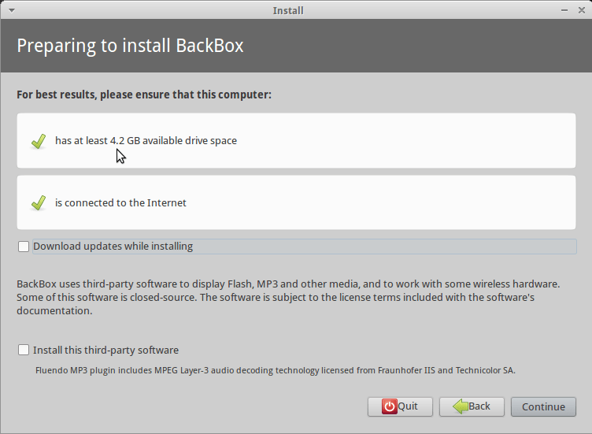Tick Install this third-party software checkbox
The height and width of the screenshot is (434, 592).
[x=24, y=350]
